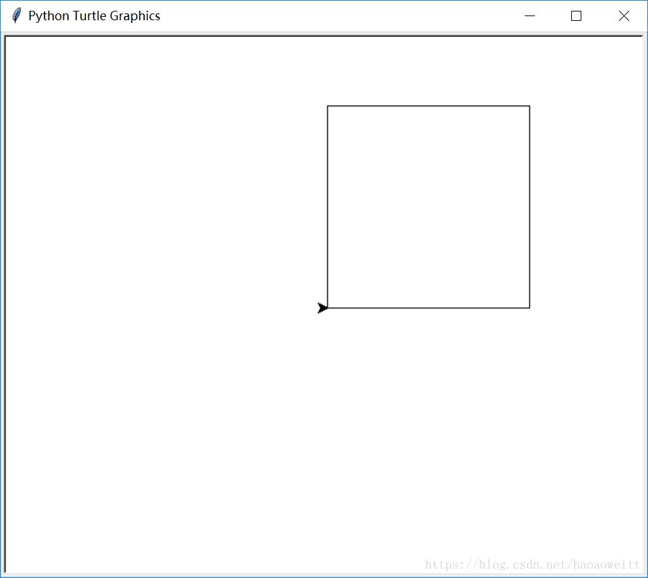Click the Python feather icon in title bar

pyautogui.click(x=17, y=15)
